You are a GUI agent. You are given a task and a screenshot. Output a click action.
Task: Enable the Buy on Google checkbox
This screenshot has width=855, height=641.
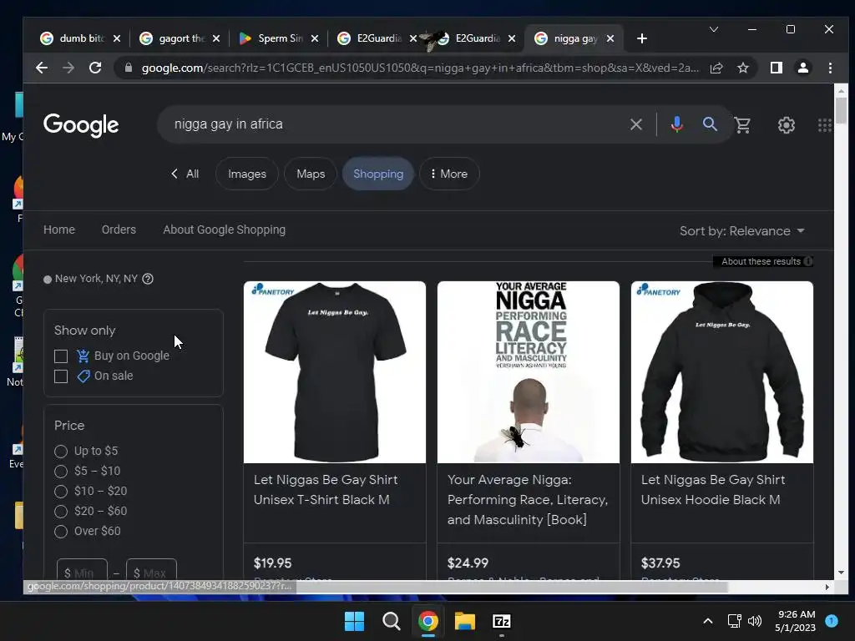pos(61,356)
